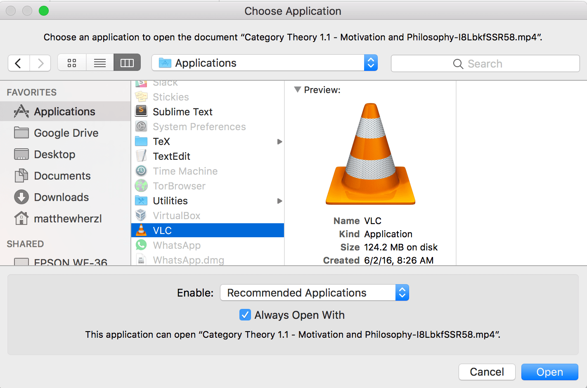Go back with the left chevron button

(x=19, y=63)
